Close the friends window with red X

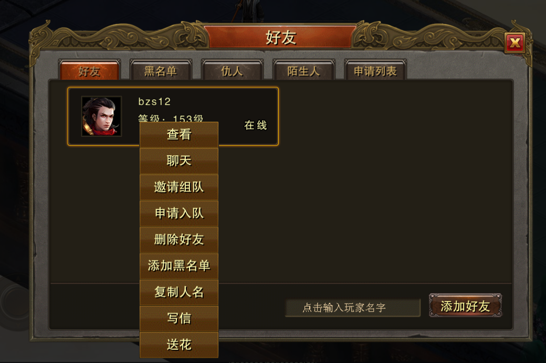514,43
